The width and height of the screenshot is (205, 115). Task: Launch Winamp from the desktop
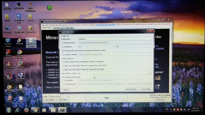click(x=19, y=41)
